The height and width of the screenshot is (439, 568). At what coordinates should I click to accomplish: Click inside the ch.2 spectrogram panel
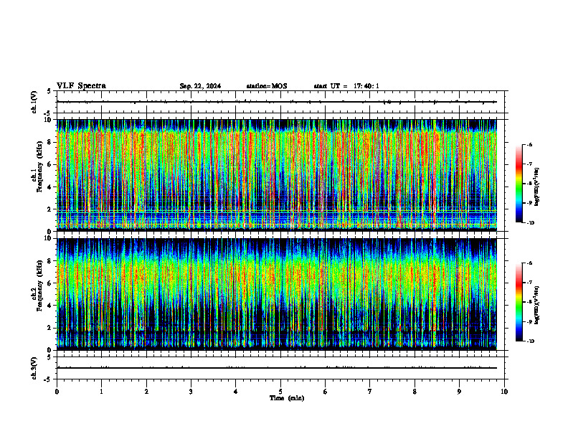[277, 294]
